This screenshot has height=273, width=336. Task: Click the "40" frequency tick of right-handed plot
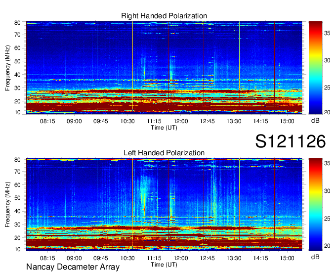pyautogui.click(x=17, y=75)
